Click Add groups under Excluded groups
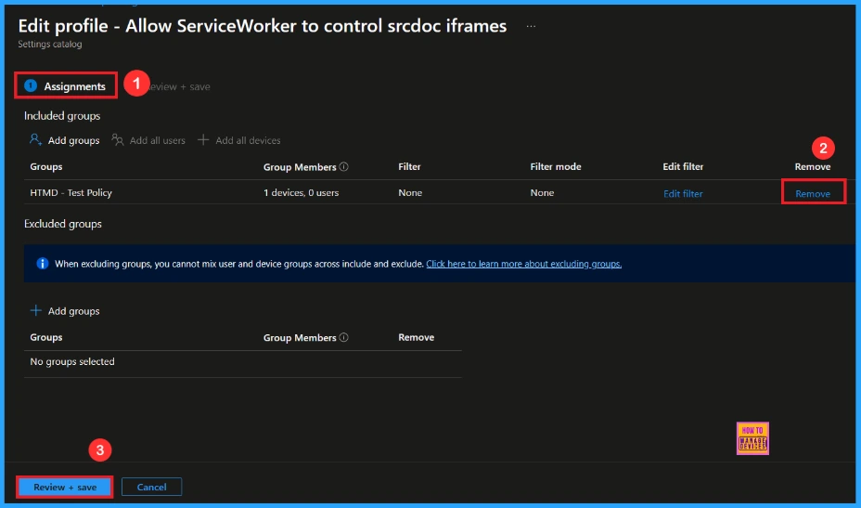This screenshot has width=861, height=508. pyautogui.click(x=64, y=310)
